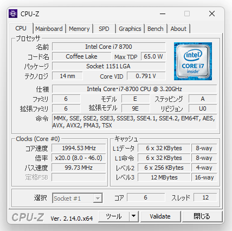Screen dimensions: 232x231
Task: Click the name field 'Intel Core i7 8700'
Action: pos(108,47)
